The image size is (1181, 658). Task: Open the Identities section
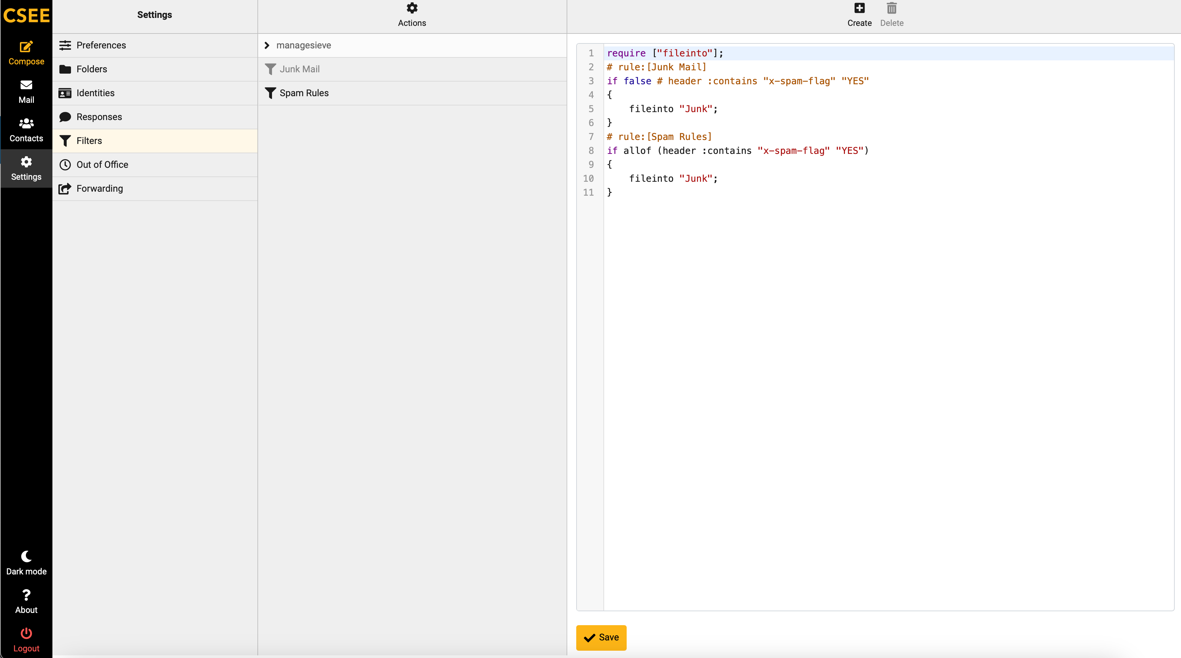(155, 93)
